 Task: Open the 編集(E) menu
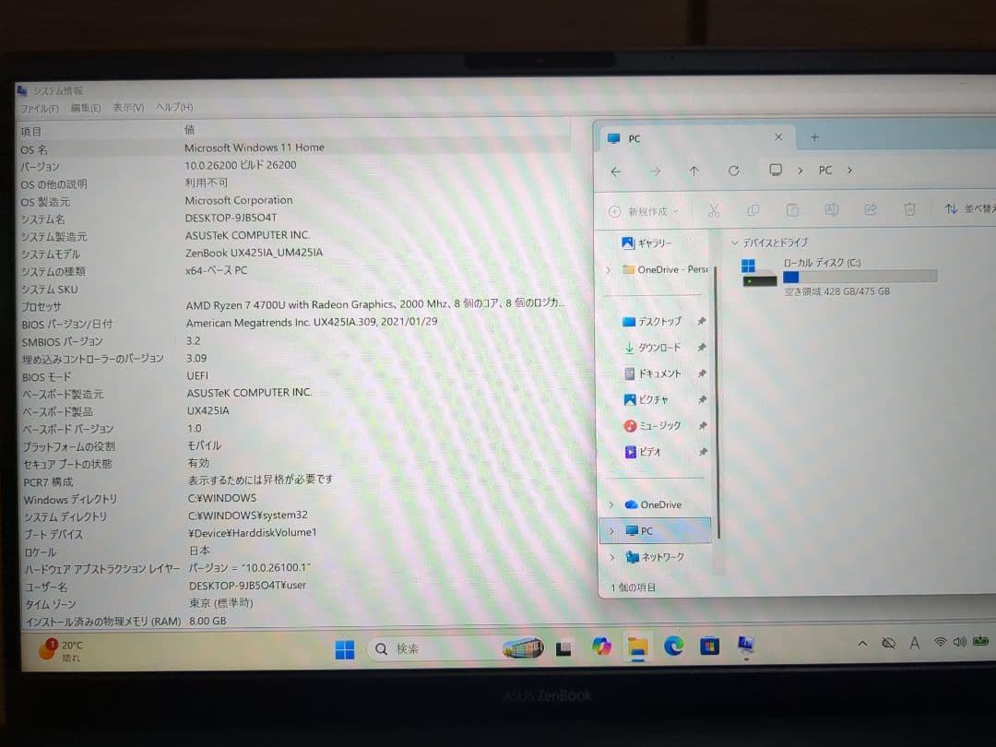point(86,108)
